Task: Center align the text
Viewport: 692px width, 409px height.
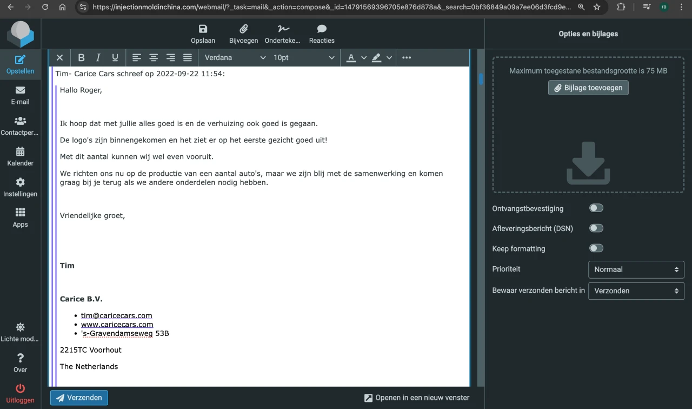Action: click(x=154, y=58)
